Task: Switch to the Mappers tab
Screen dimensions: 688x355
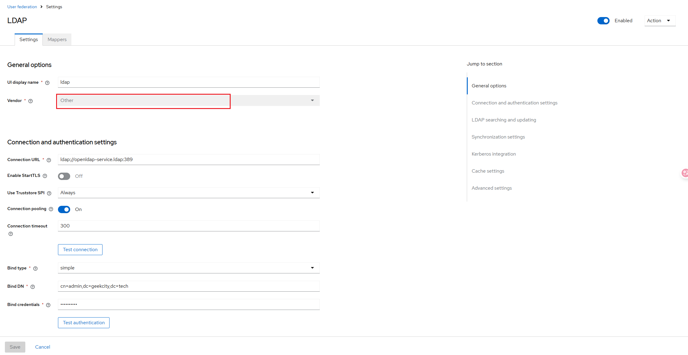Action: (57, 40)
